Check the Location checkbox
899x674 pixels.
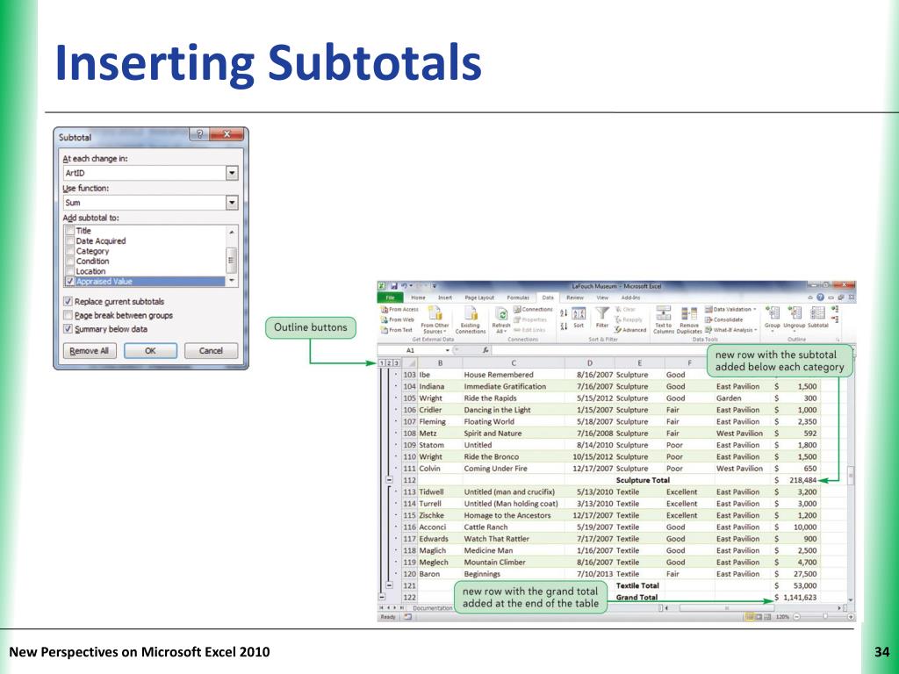coord(70,271)
